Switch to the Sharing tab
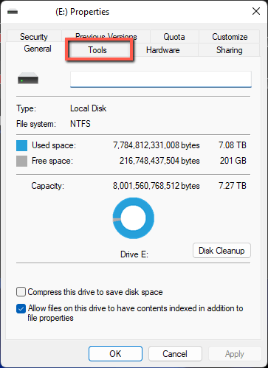This screenshot has height=368, width=268. 229,50
